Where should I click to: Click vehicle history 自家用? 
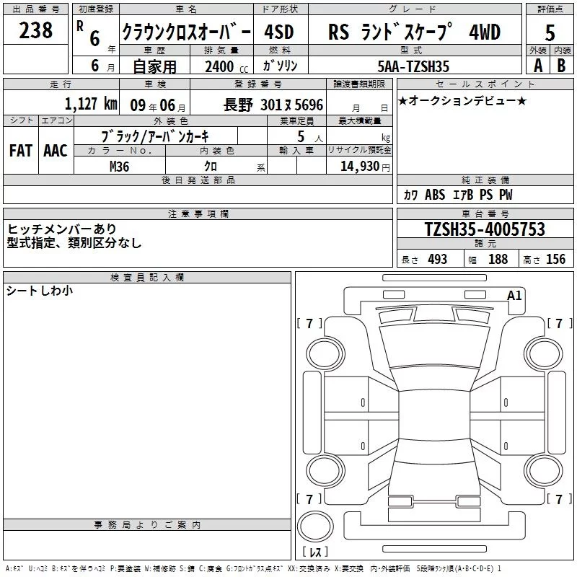click(x=154, y=66)
